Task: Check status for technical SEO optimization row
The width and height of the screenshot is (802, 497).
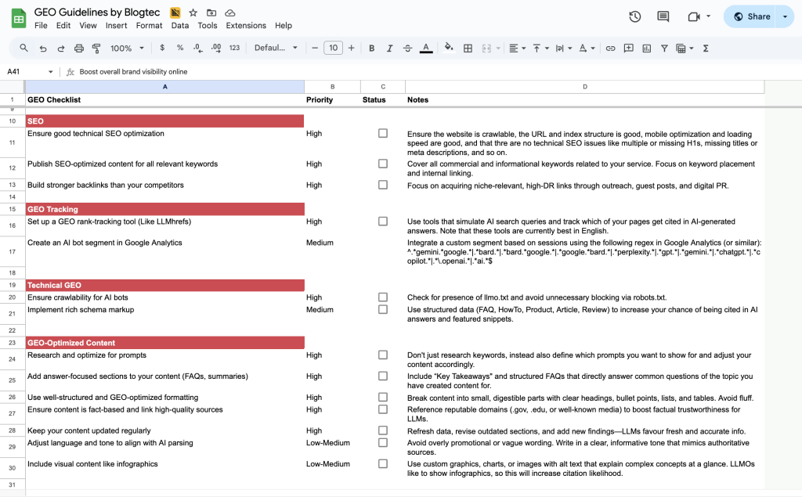Action: pyautogui.click(x=382, y=134)
